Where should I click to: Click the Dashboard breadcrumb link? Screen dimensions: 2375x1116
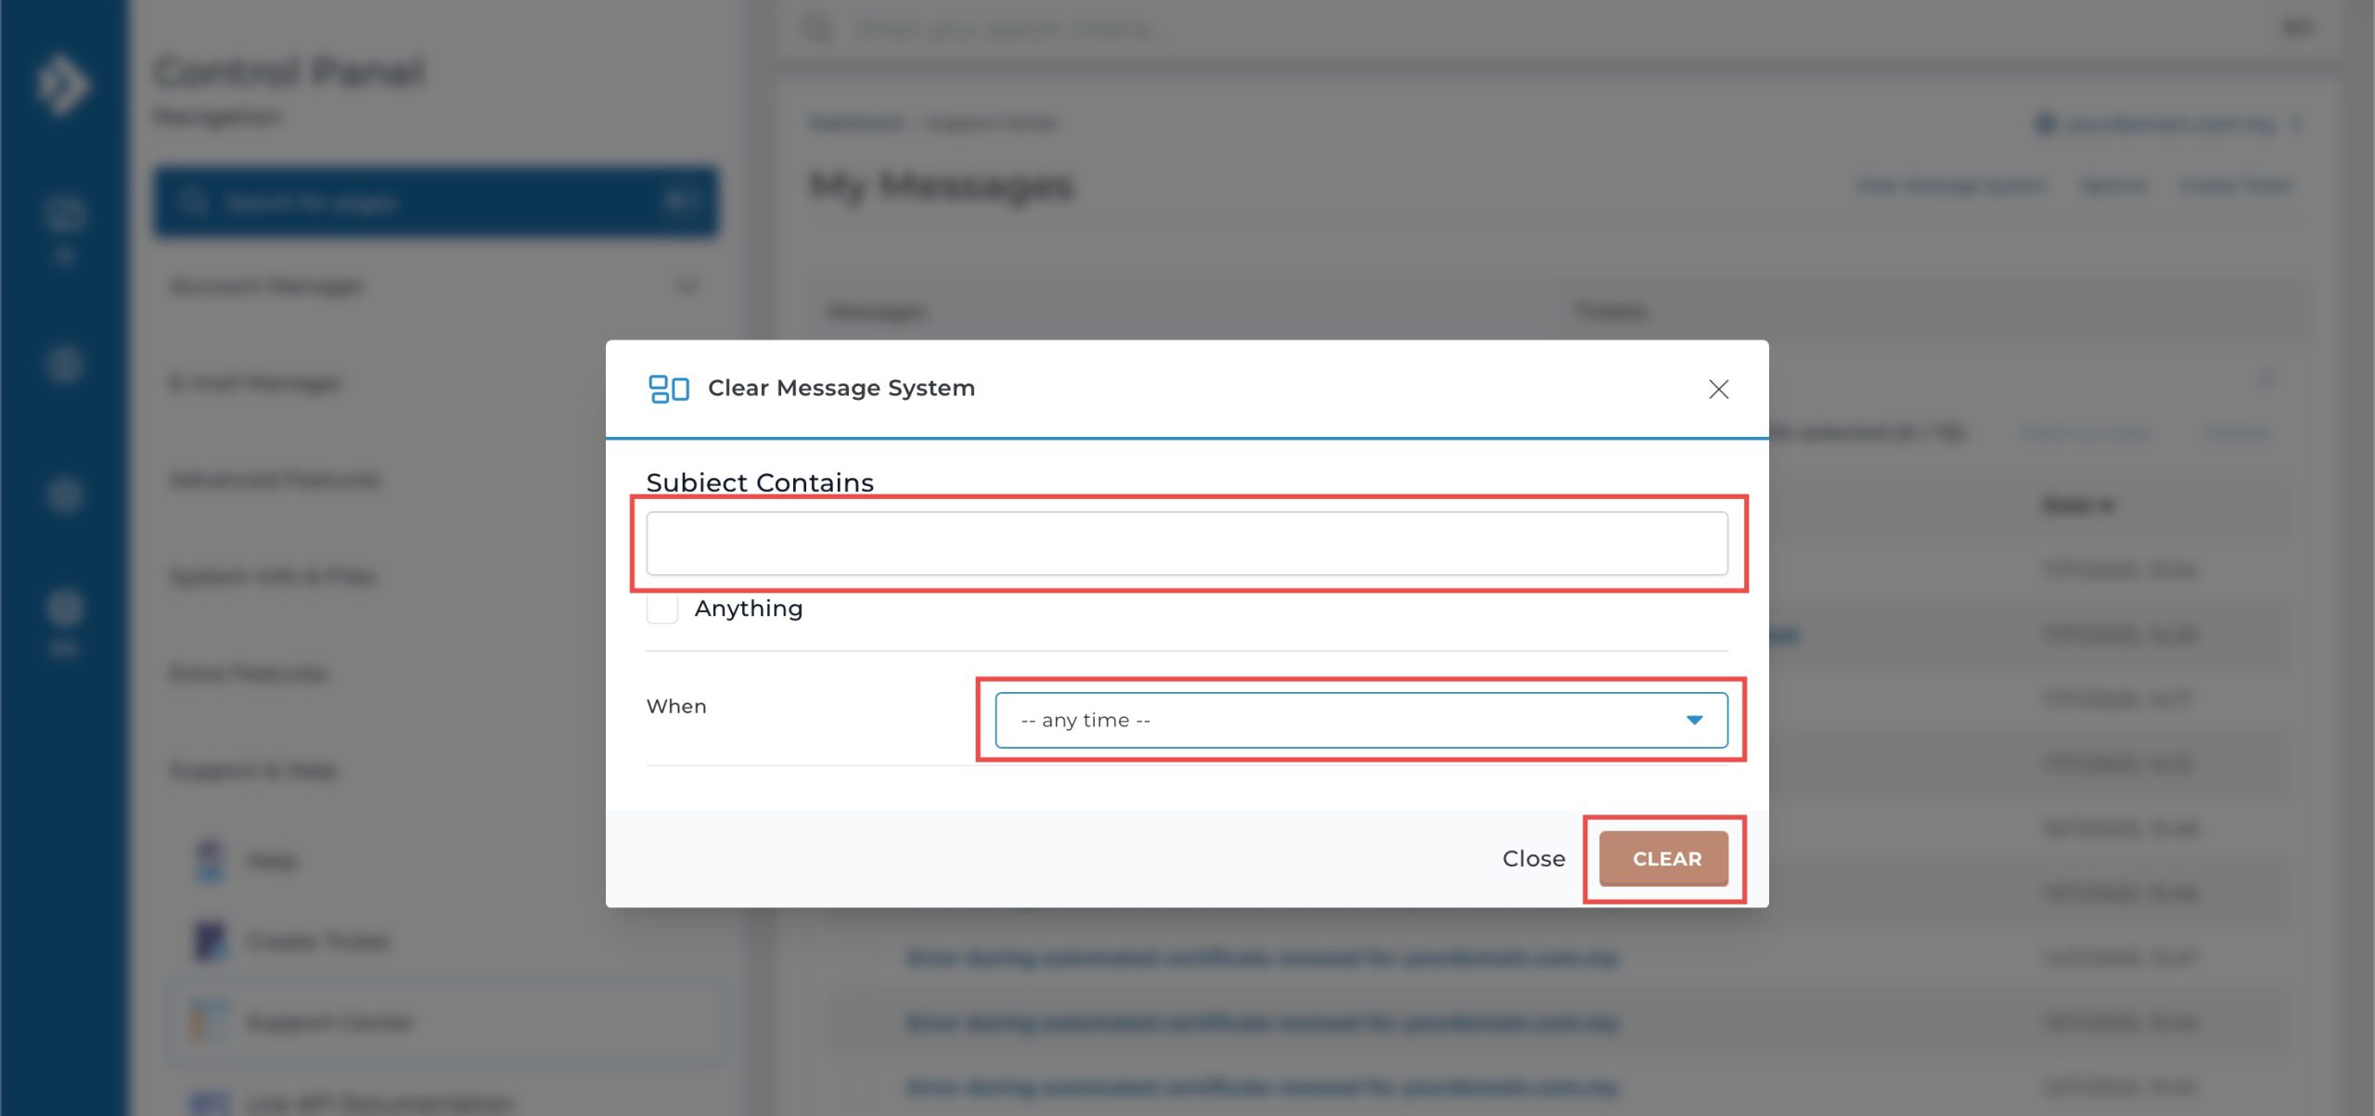click(x=855, y=123)
